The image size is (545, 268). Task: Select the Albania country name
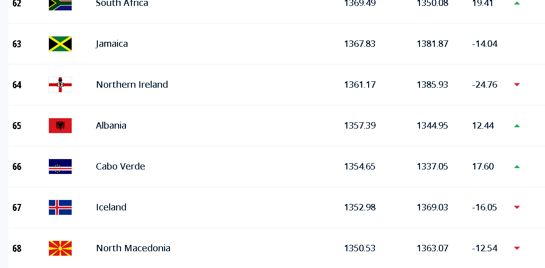111,126
